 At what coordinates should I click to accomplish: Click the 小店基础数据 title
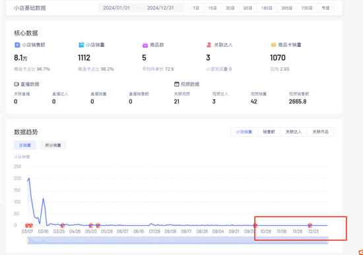tap(30, 8)
